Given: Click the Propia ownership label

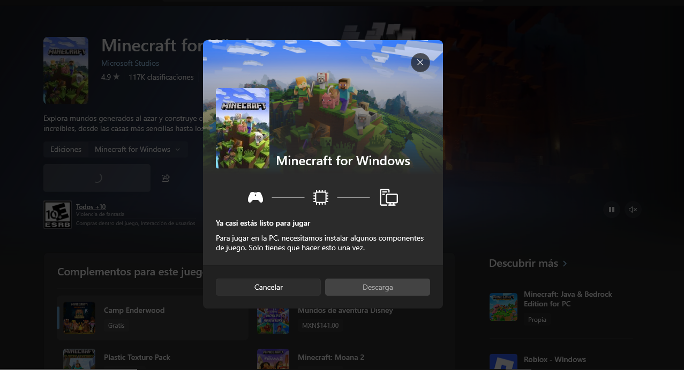Looking at the screenshot, I should pyautogui.click(x=537, y=320).
